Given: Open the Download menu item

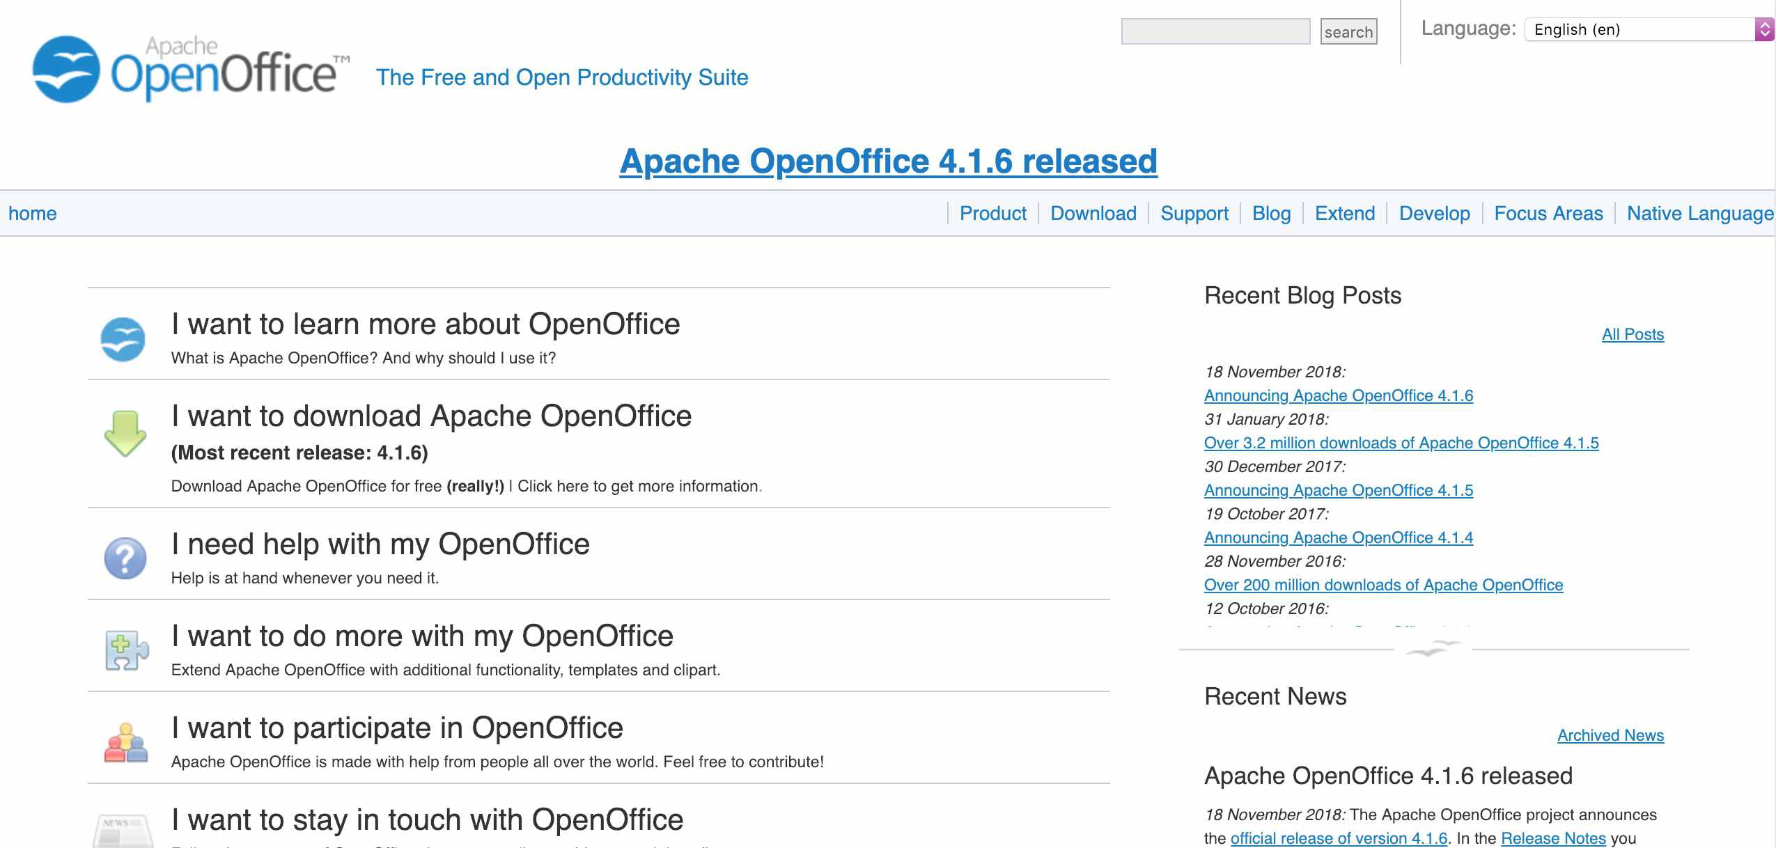Looking at the screenshot, I should tap(1093, 213).
